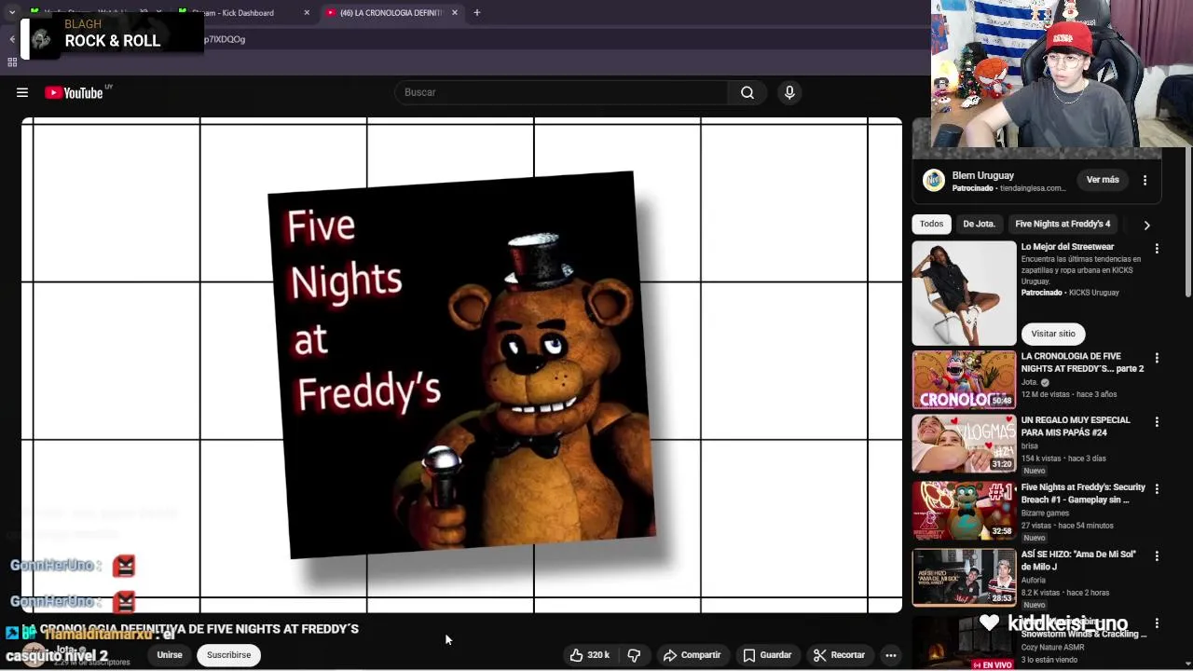
Task: Open the Así Se Hizo 28:53 thumbnail
Action: coord(964,578)
